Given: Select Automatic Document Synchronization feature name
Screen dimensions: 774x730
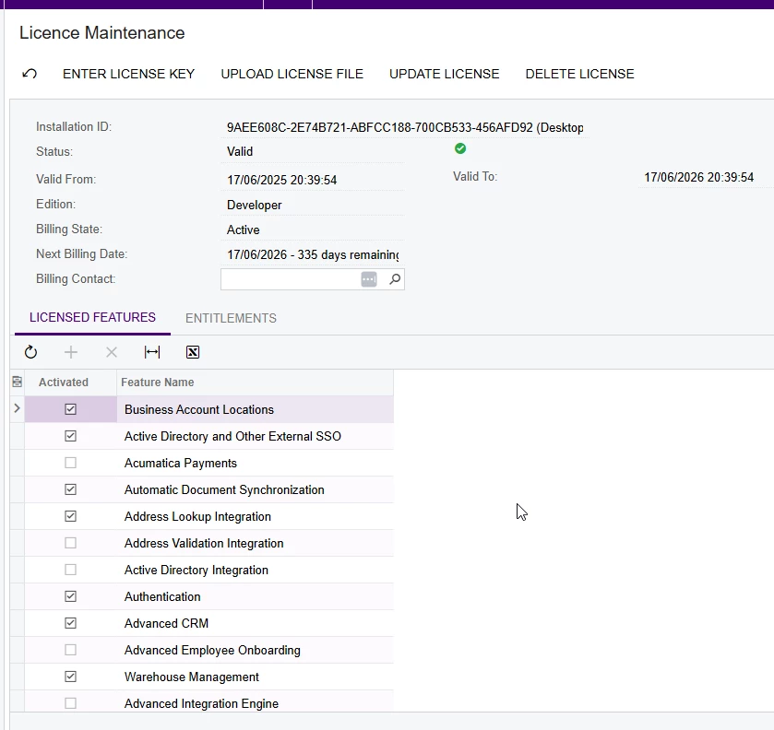Looking at the screenshot, I should [224, 489].
